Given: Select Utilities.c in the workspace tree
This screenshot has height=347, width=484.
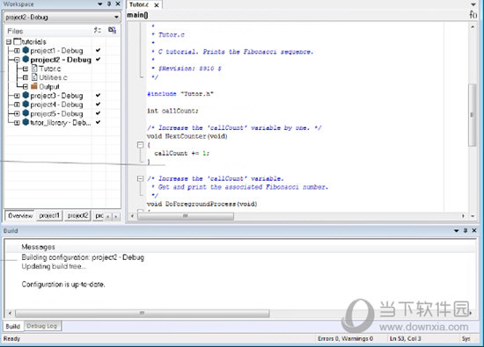Looking at the screenshot, I should pyautogui.click(x=53, y=77).
